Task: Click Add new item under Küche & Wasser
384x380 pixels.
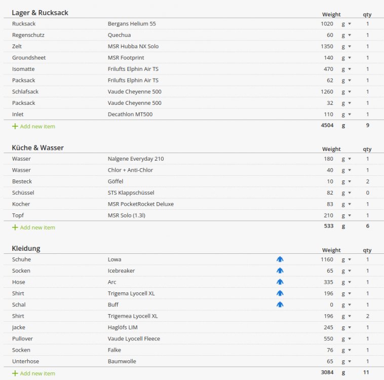Action: [37, 227]
